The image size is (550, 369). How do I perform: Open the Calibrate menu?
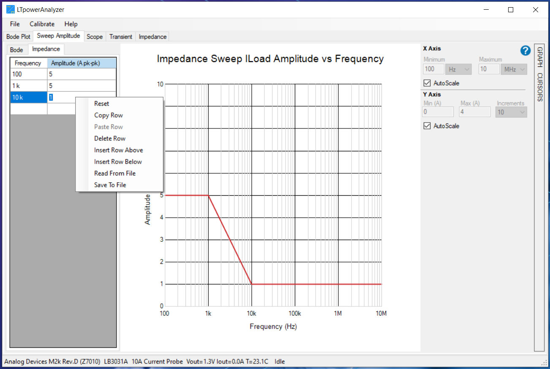(x=42, y=24)
